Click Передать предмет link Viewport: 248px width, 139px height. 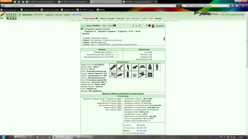107,31
